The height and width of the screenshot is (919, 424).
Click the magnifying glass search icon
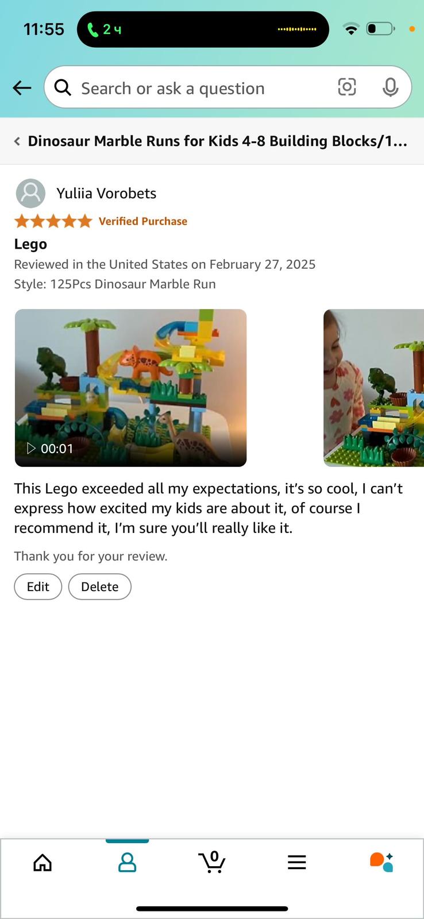(x=63, y=87)
